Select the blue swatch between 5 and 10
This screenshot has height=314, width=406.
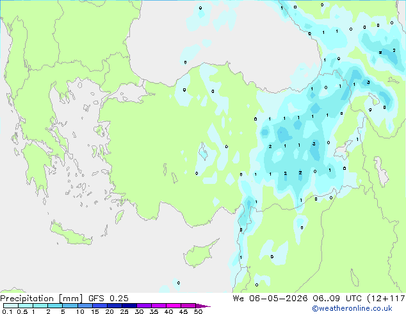point(70,306)
